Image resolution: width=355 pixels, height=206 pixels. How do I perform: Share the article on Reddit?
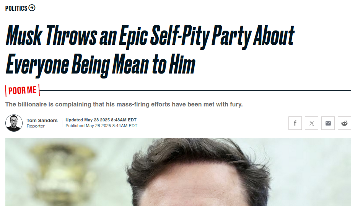coord(344,123)
